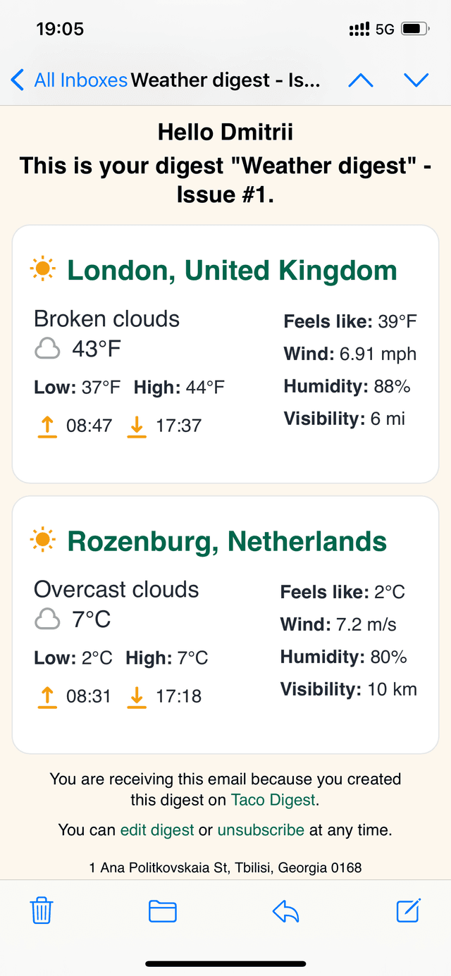The width and height of the screenshot is (451, 976).
Task: Go to previous message with up chevron
Action: (x=361, y=80)
